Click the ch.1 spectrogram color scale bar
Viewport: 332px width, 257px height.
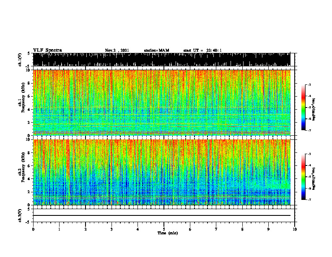(x=303, y=107)
